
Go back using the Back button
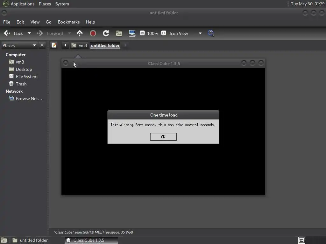click(13, 33)
